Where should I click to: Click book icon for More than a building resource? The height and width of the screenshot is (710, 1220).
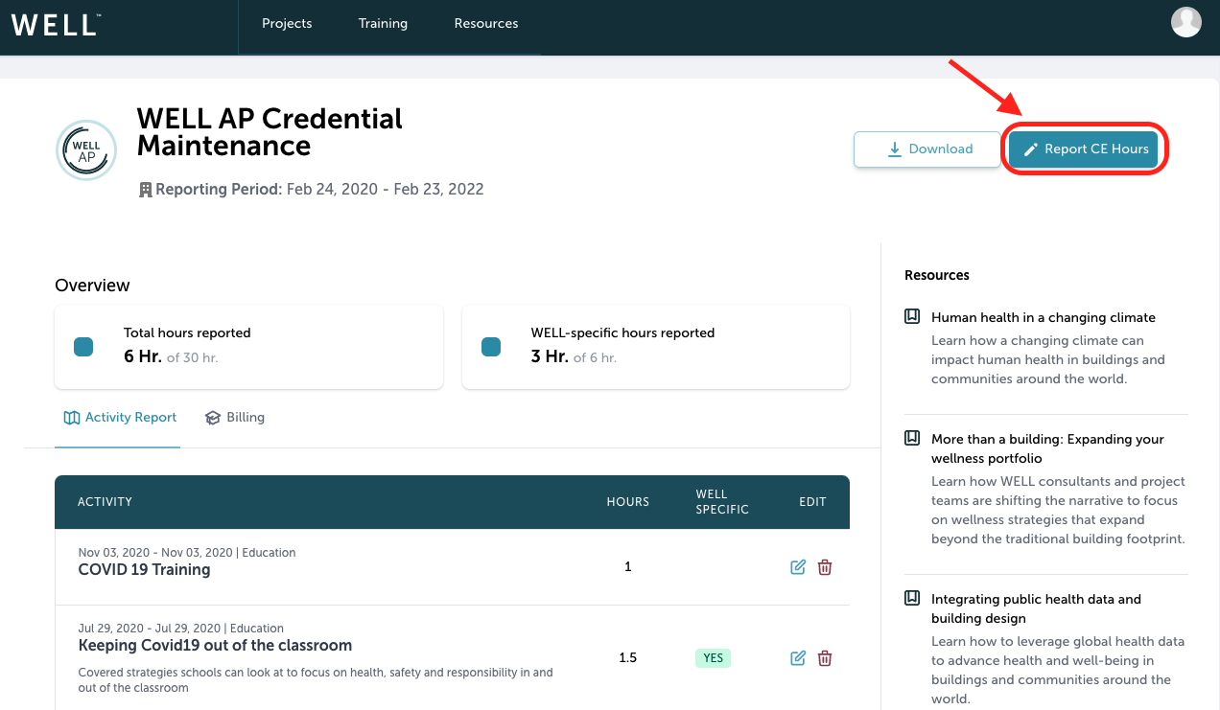point(912,439)
